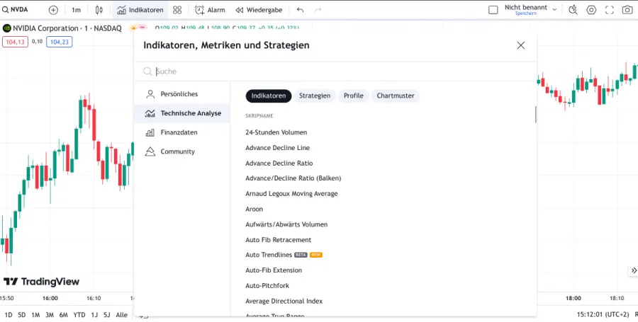Open chart settings hexagon icon

[591, 10]
